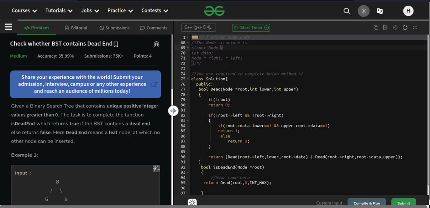The height and width of the screenshot is (208, 430).
Task: Enter fullscreen mode for the editor
Action: coord(415,27)
